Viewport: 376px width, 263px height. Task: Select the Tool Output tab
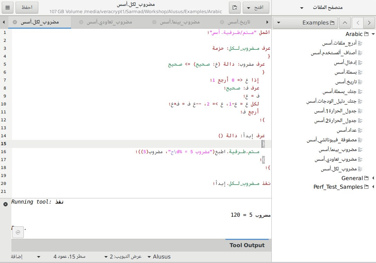click(x=247, y=245)
